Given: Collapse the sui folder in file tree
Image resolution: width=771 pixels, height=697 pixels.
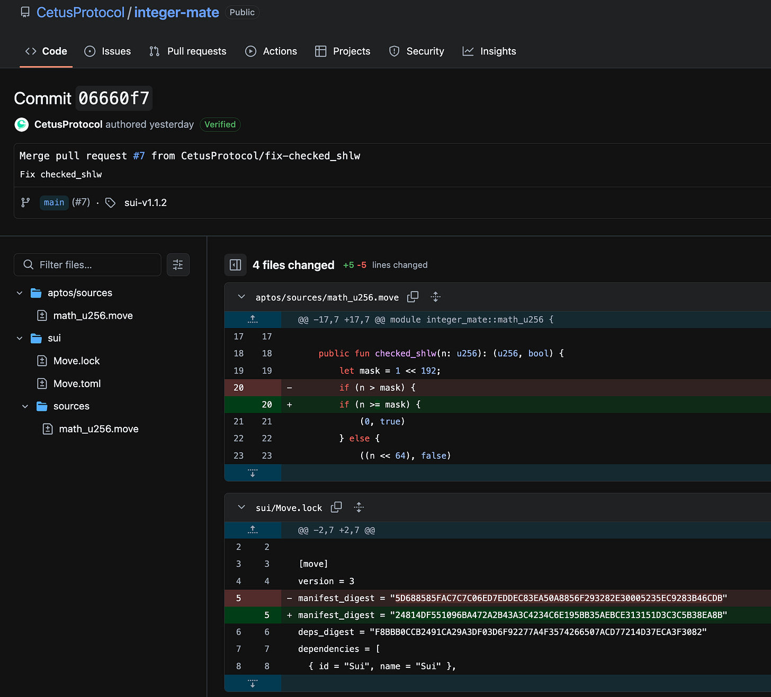Looking at the screenshot, I should click(x=20, y=338).
